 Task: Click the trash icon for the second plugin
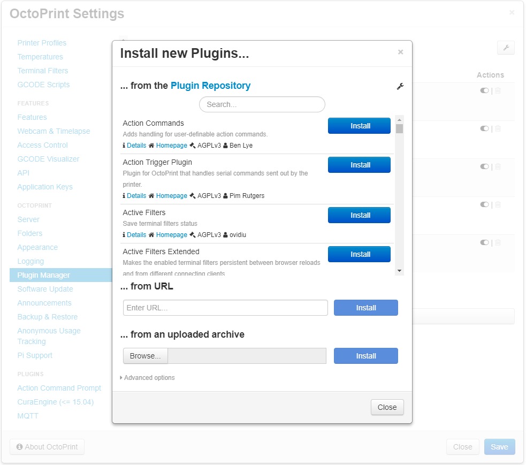pos(498,128)
